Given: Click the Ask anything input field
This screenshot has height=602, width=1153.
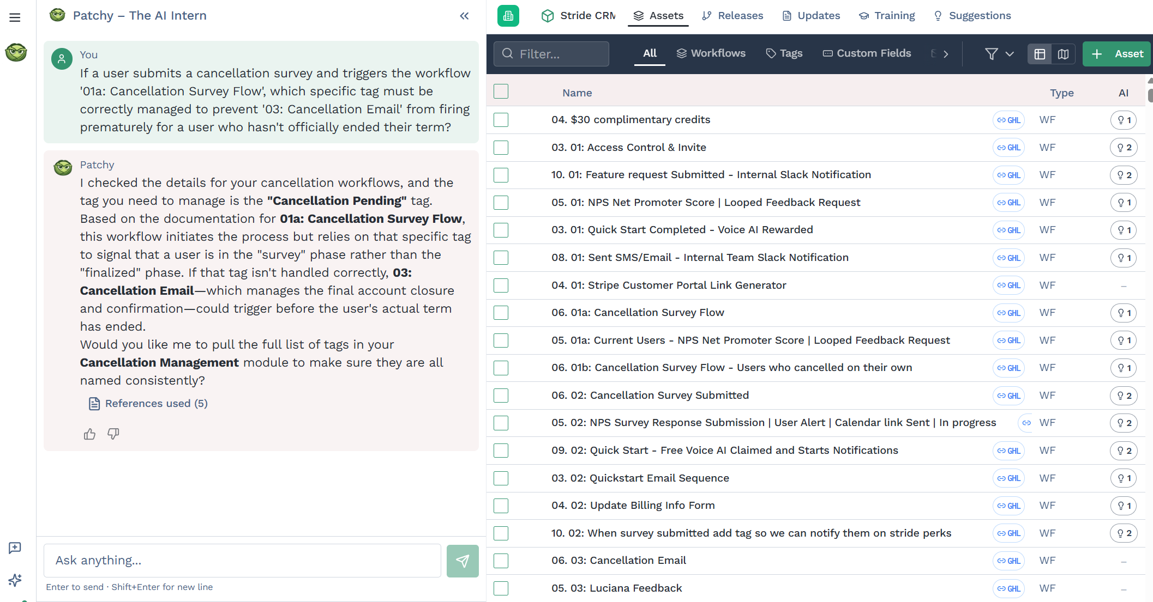Looking at the screenshot, I should click(242, 561).
